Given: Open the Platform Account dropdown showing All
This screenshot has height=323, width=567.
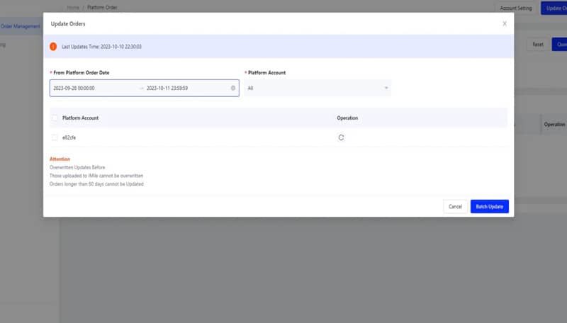Looking at the screenshot, I should pos(318,88).
